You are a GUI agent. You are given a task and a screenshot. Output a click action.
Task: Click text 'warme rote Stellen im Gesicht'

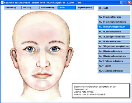point(90,95)
